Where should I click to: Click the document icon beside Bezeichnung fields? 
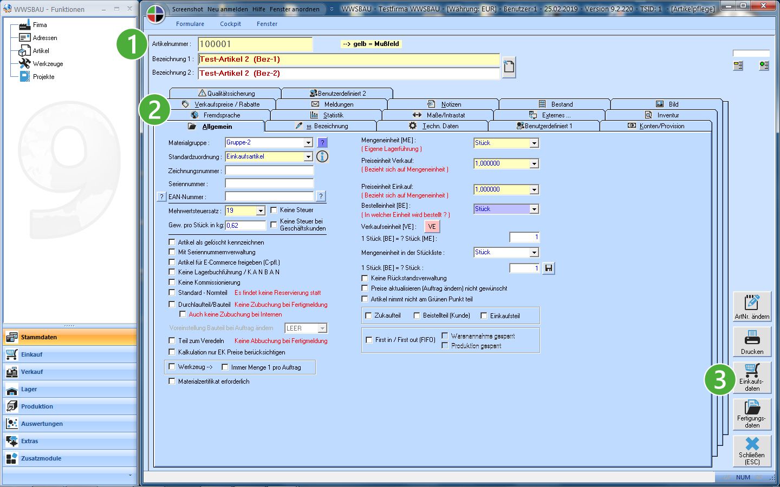coord(509,67)
